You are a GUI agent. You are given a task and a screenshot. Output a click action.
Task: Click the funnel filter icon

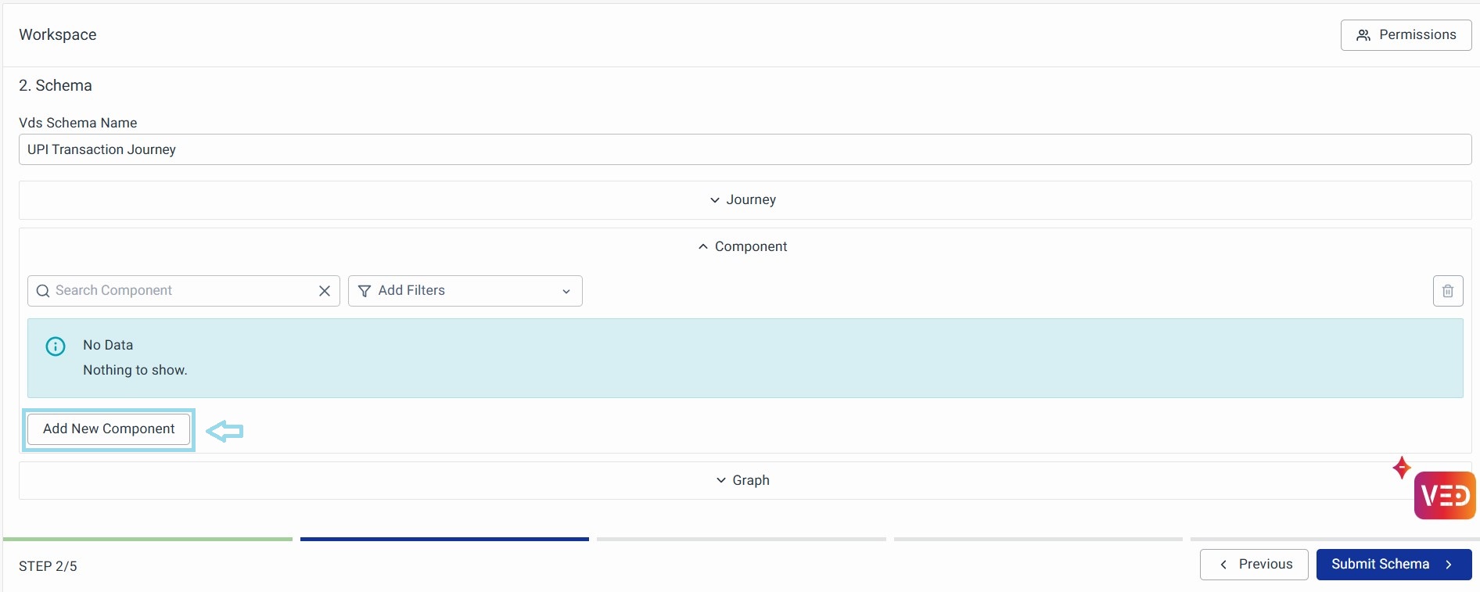tap(364, 291)
